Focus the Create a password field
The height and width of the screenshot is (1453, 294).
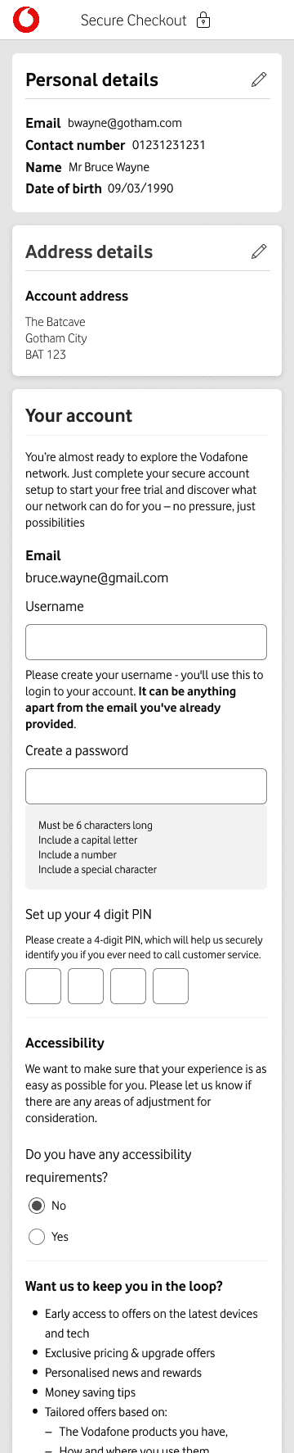coord(146,786)
